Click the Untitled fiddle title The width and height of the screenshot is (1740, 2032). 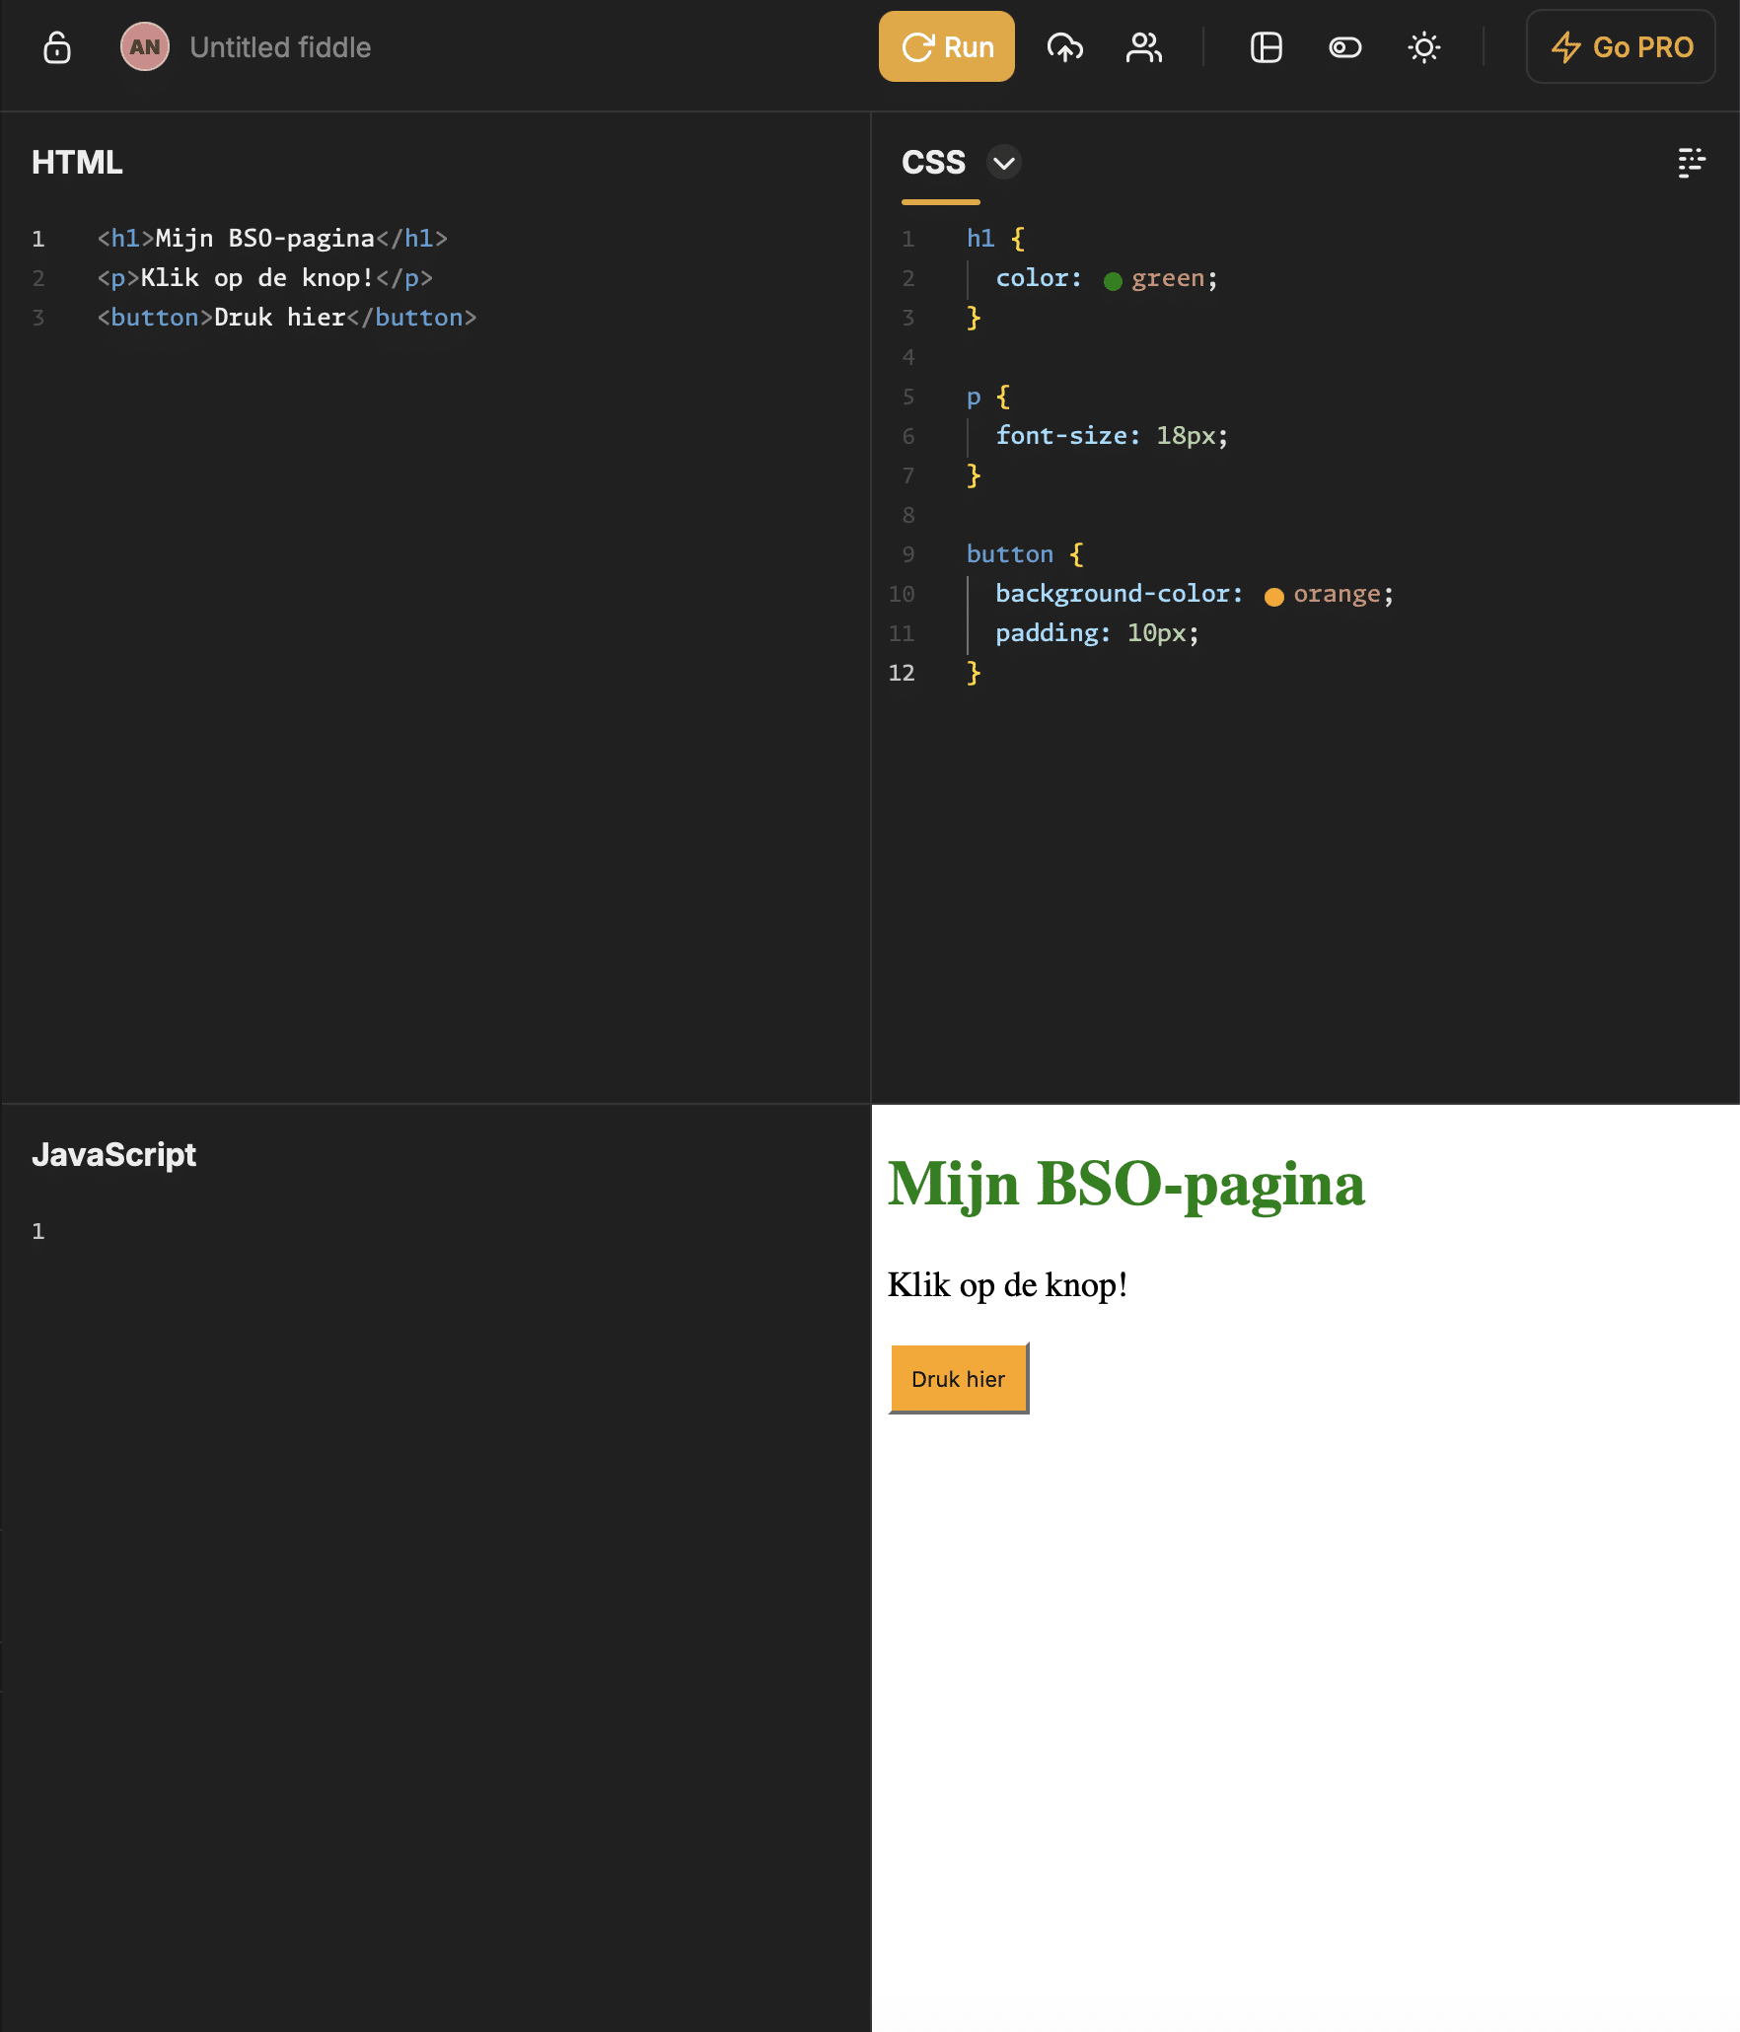[280, 47]
